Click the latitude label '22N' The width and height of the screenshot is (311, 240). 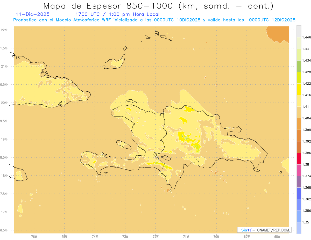[x=4, y=30]
